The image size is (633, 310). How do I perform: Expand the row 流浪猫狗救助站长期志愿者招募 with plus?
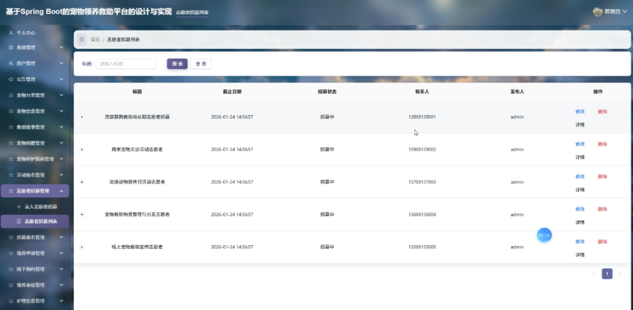tap(82, 117)
